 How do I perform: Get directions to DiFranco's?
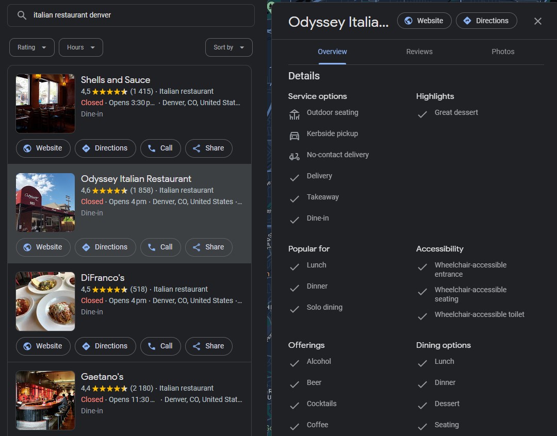click(106, 346)
